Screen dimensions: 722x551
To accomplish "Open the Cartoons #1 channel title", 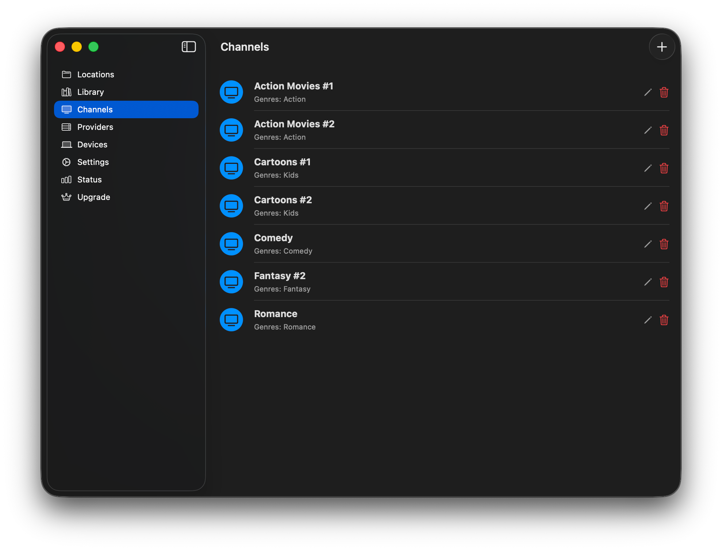I will point(282,162).
